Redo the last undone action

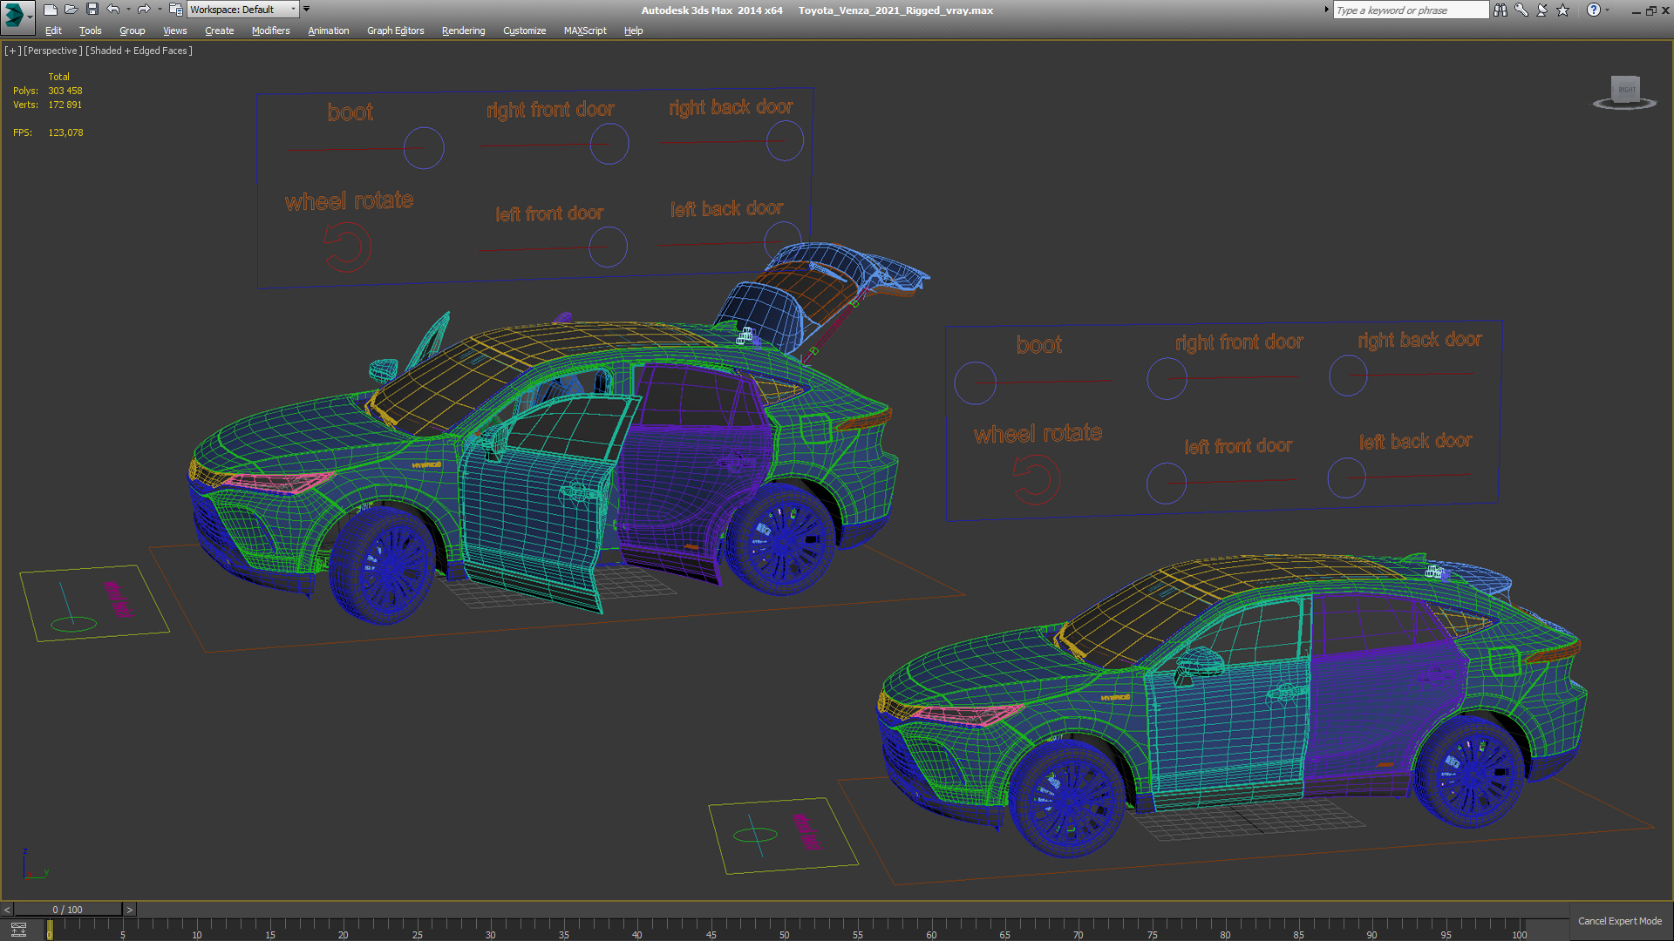(x=144, y=10)
